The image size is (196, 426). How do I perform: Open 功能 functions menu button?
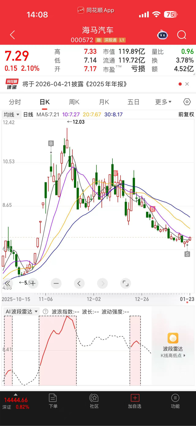[175, 401]
